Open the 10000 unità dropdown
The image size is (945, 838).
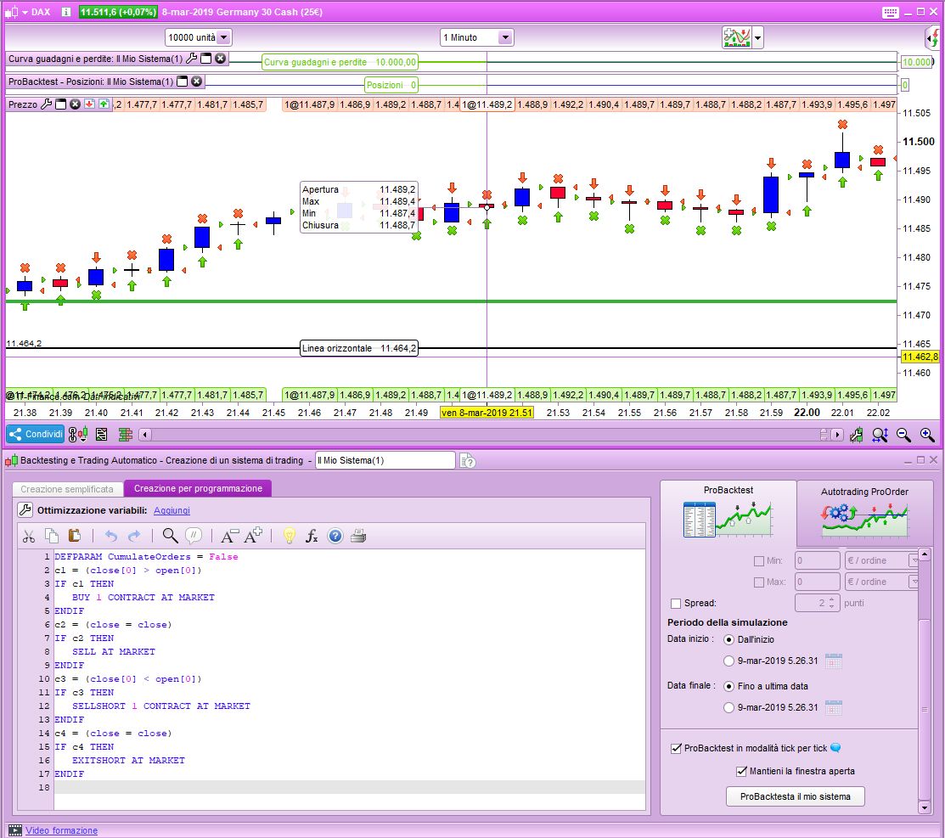pyautogui.click(x=224, y=37)
